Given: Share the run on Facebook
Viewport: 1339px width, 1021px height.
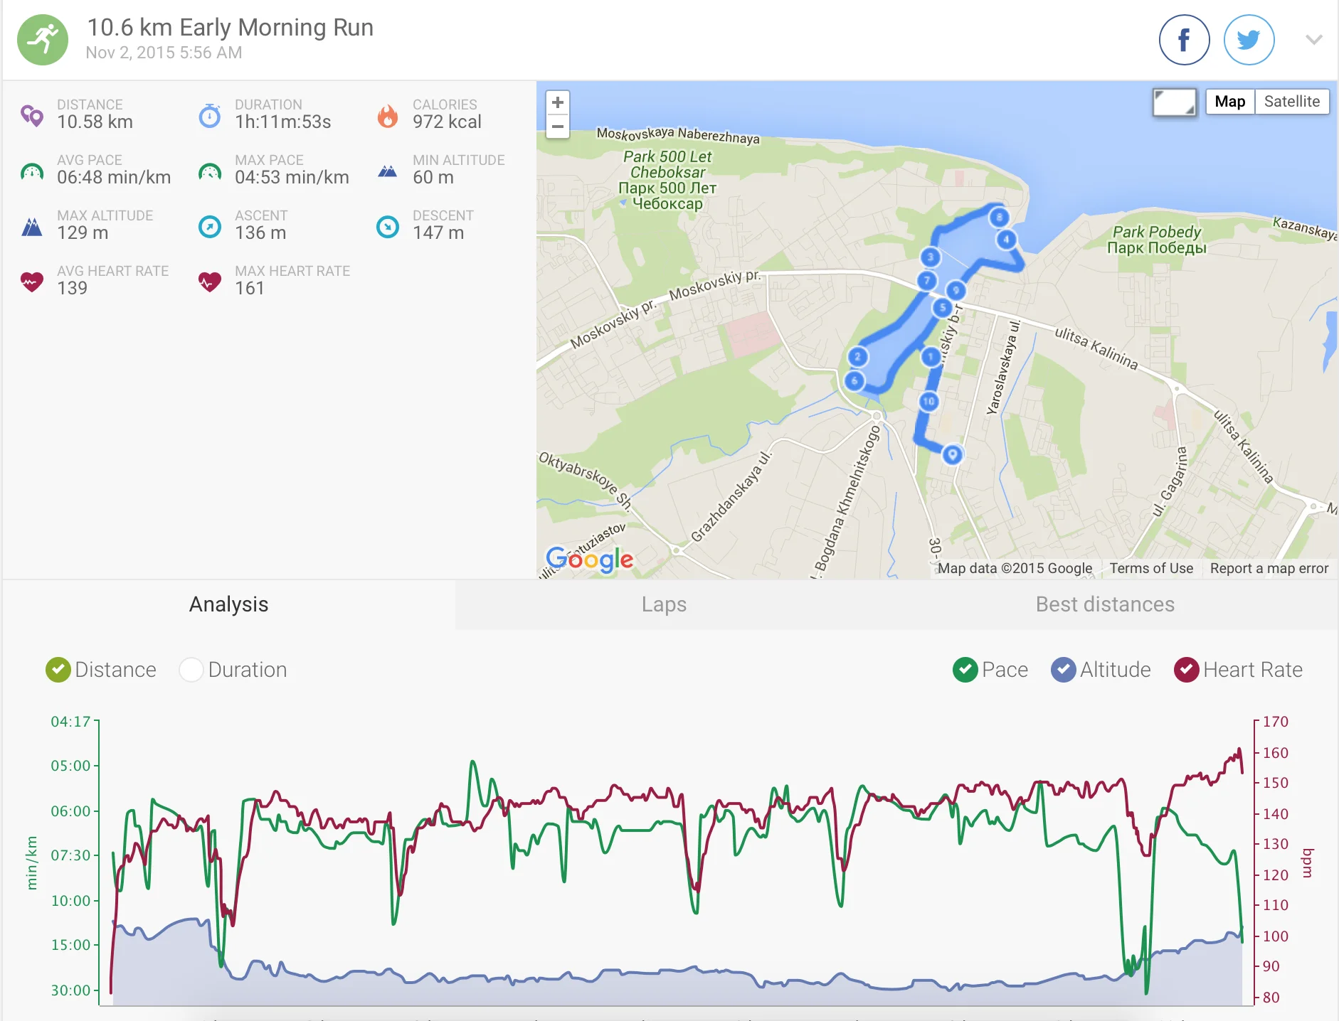Looking at the screenshot, I should tap(1184, 40).
